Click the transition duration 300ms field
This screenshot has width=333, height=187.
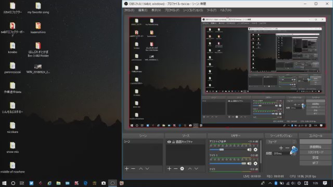(281, 153)
